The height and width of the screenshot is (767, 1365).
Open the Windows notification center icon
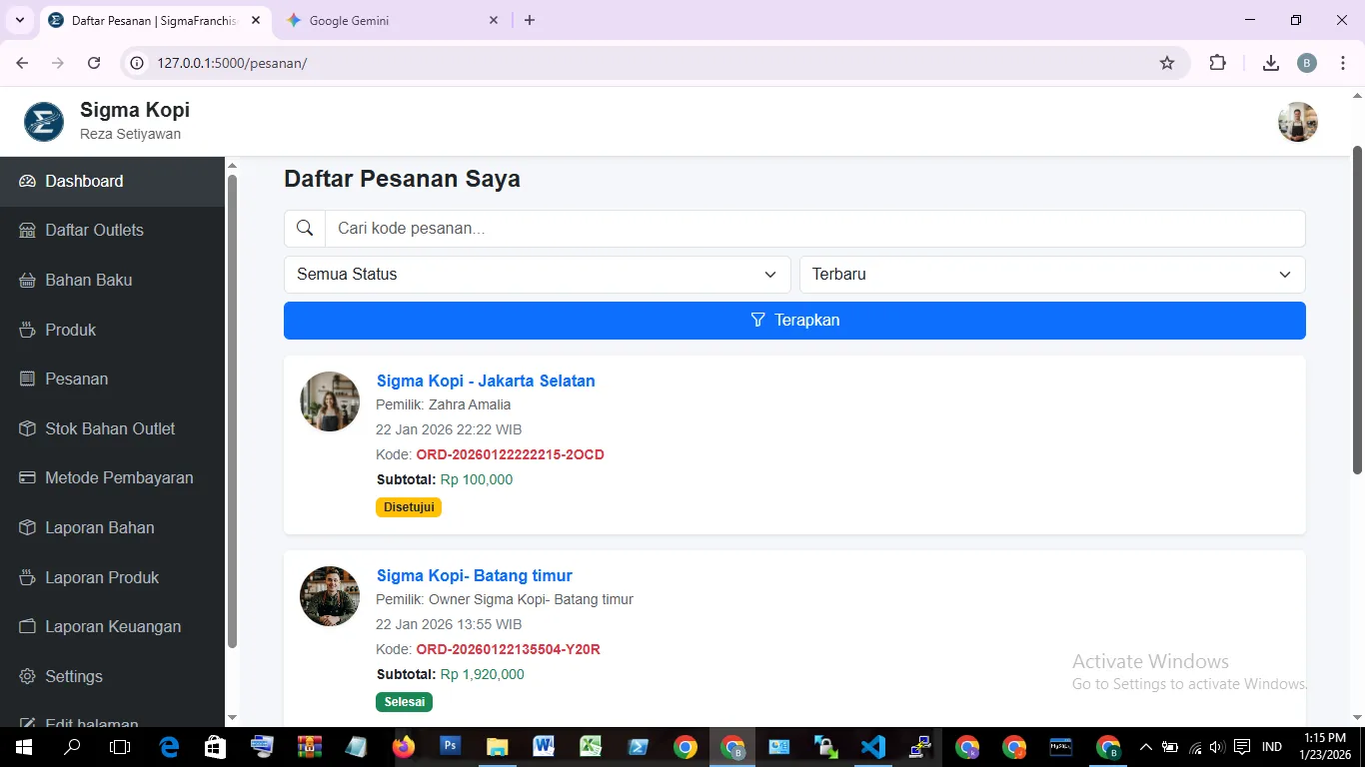1242,747
